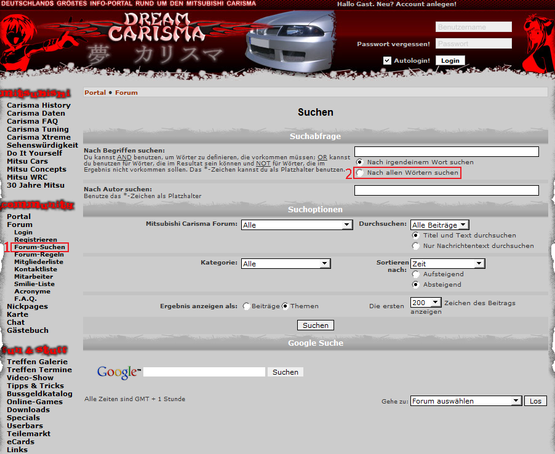Open Bussgeldkatalog in sidebar

coord(39,394)
